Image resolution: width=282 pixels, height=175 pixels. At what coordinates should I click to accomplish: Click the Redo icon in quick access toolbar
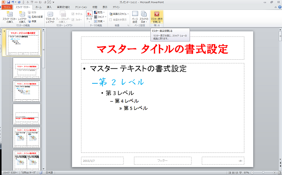coord(19,2)
